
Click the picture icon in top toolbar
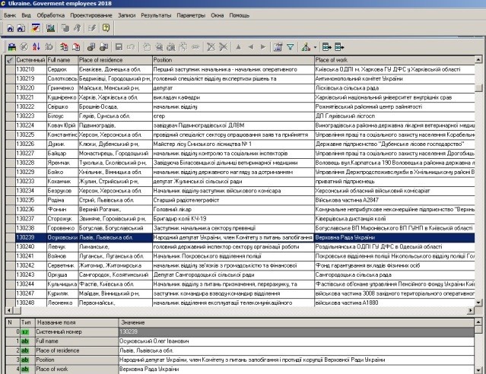pyautogui.click(x=51, y=29)
